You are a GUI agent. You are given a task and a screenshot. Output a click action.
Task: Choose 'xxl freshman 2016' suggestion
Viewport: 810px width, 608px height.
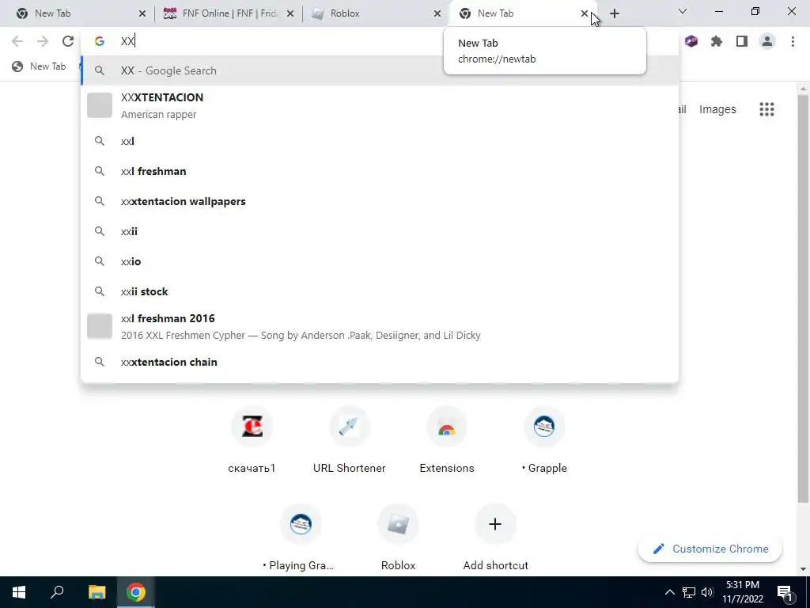pyautogui.click(x=380, y=326)
